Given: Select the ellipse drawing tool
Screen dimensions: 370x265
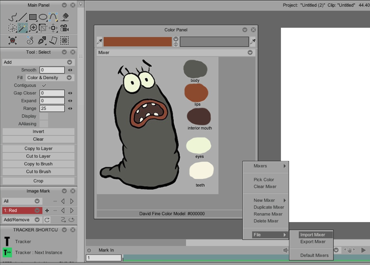Looking at the screenshot, I should coord(43,17).
